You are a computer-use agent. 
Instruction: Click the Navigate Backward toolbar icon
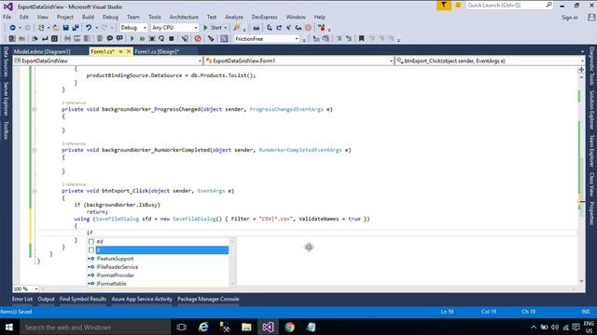[12, 28]
